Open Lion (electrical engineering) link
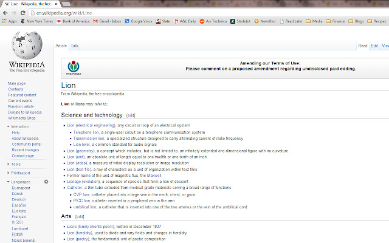The image size is (389, 243). [x=91, y=126]
